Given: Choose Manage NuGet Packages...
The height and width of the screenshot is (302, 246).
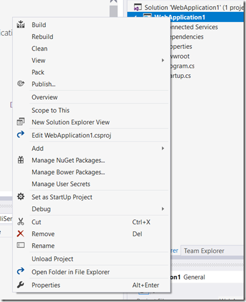Looking at the screenshot, I should [x=91, y=161].
